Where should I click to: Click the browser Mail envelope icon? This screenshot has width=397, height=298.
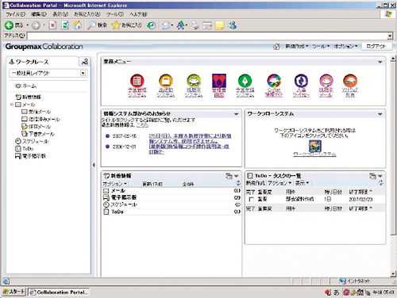(x=166, y=25)
